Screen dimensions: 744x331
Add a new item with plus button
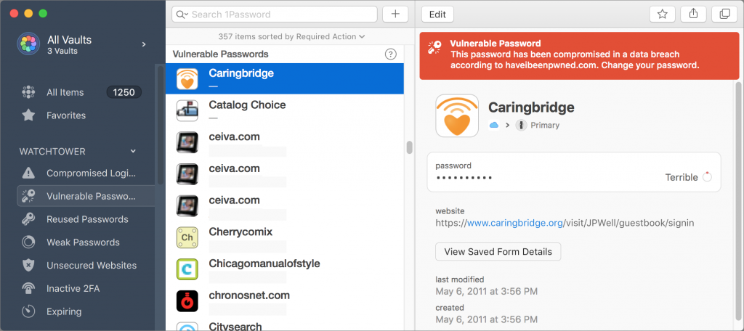395,15
